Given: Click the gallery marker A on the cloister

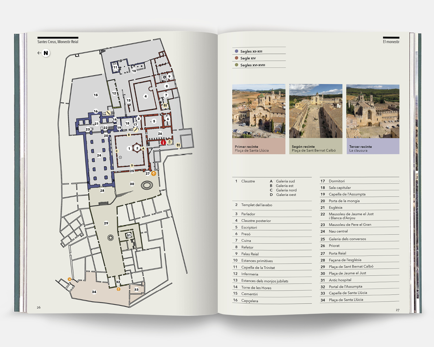Looking at the screenshot, I should pyautogui.click(x=143, y=148).
